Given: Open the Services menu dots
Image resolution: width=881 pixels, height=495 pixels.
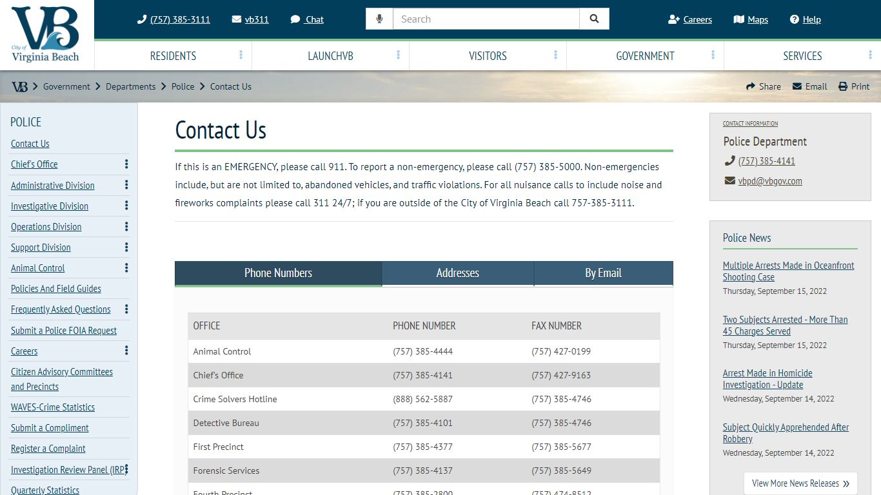Looking at the screenshot, I should coord(870,55).
